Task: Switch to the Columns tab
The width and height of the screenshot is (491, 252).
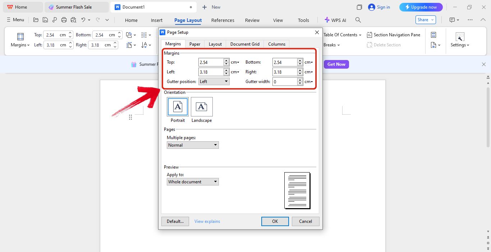Action: pos(277,44)
